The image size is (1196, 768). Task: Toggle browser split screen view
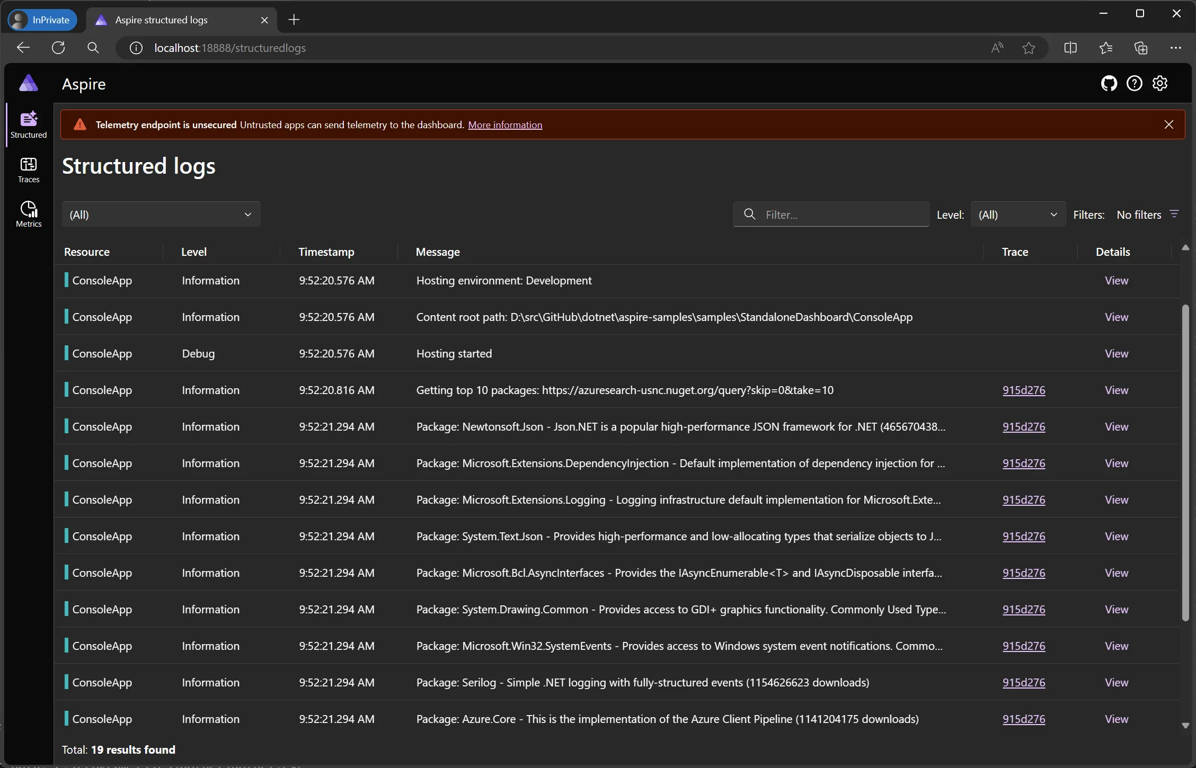pos(1070,48)
